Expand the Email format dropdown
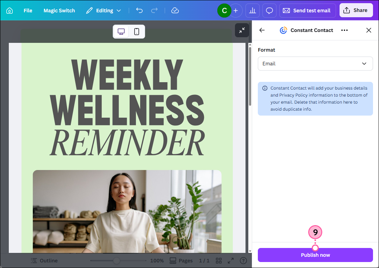Image resolution: width=379 pixels, height=268 pixels. (x=315, y=64)
